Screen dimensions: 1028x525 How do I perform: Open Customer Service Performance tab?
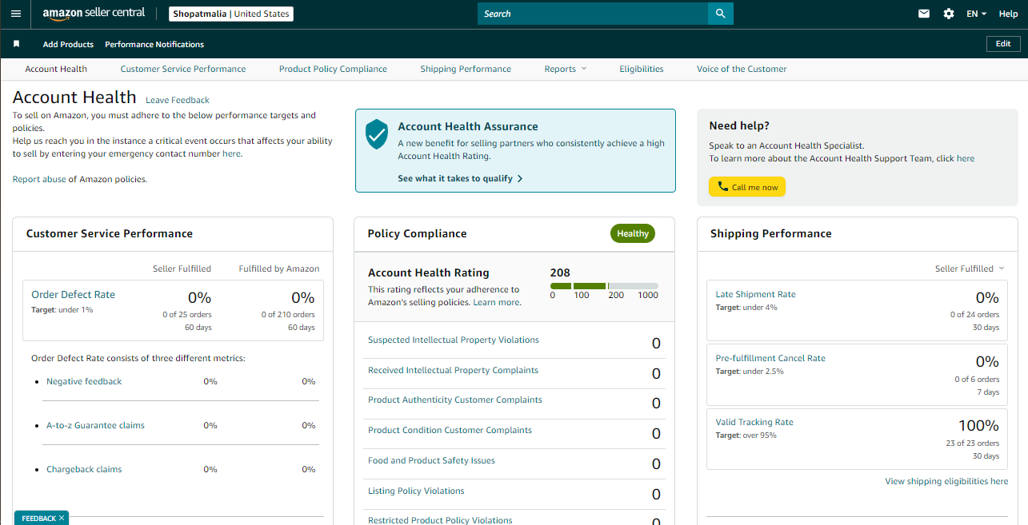click(183, 69)
